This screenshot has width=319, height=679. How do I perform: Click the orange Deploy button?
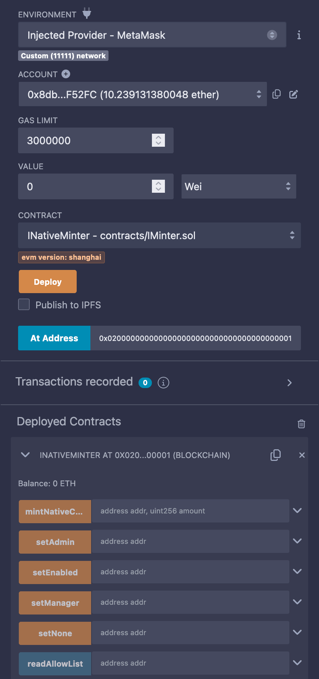[48, 282]
